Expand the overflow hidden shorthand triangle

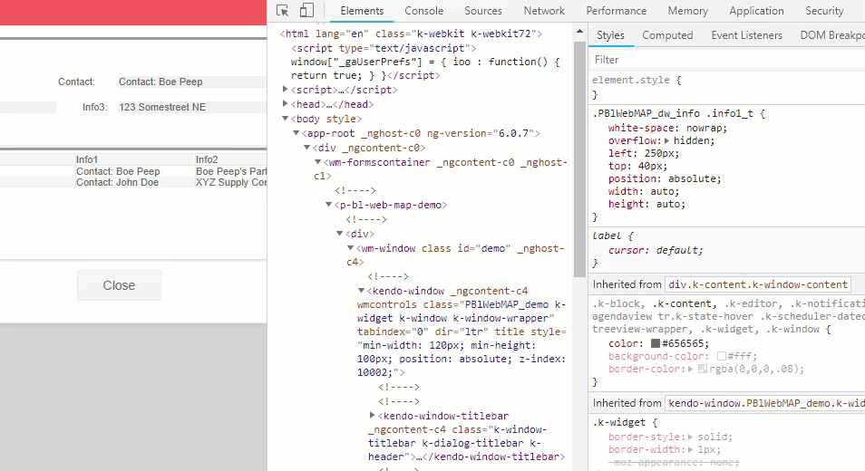(667, 140)
